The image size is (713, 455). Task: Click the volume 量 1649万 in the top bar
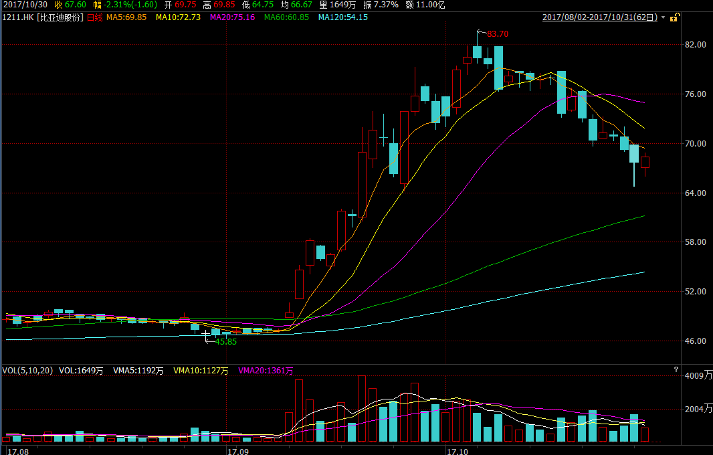(338, 5)
